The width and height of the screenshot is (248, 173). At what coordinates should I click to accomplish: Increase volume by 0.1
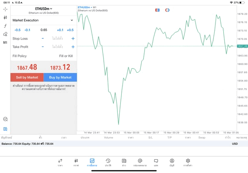pos(60,30)
